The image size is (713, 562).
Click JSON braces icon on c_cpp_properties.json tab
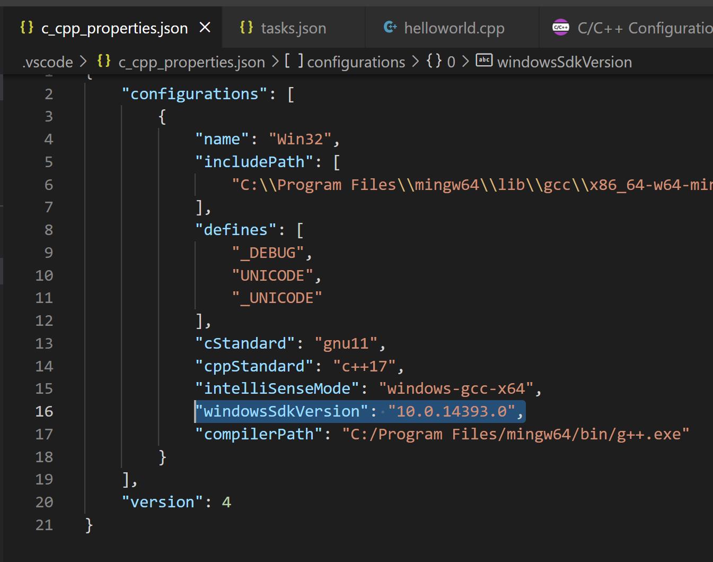(x=27, y=27)
